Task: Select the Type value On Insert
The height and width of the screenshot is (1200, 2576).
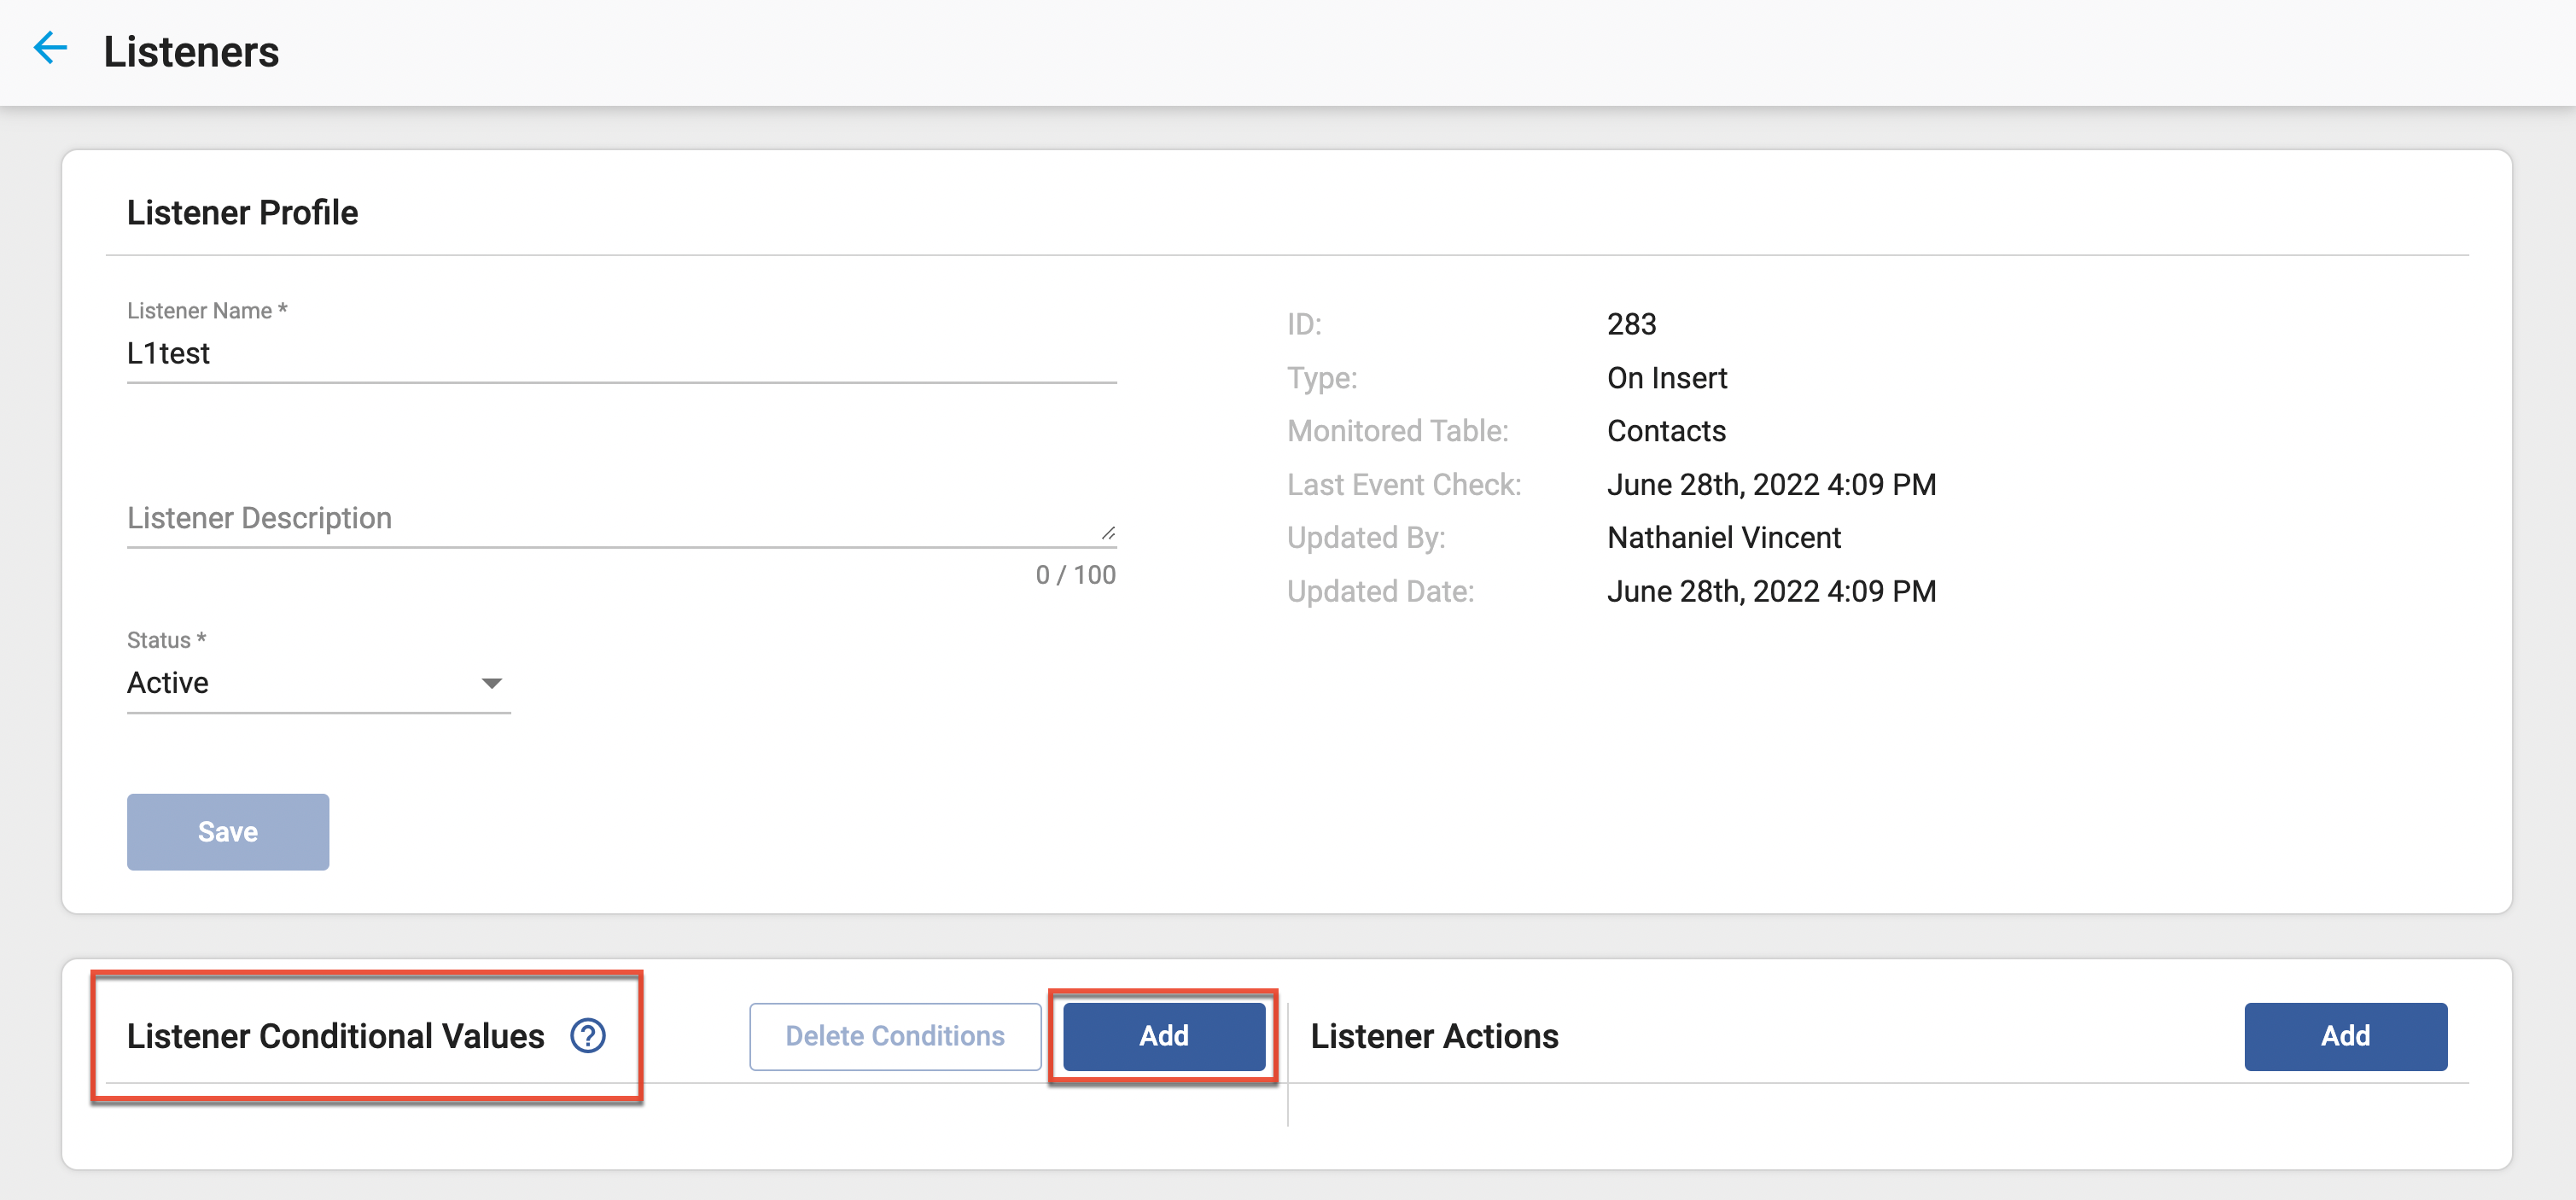Action: (1667, 378)
